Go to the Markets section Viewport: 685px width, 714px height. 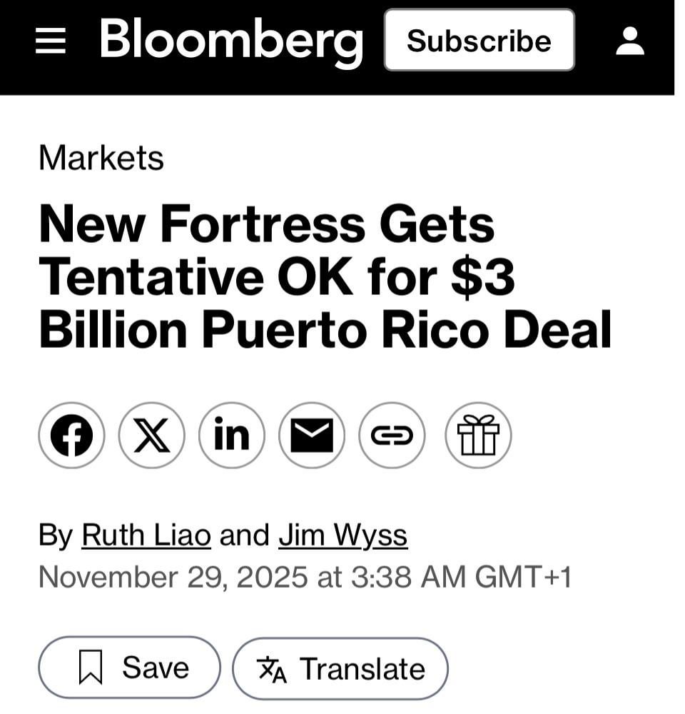101,158
